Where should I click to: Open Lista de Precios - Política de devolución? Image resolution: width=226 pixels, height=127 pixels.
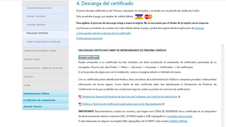coord(45,69)
